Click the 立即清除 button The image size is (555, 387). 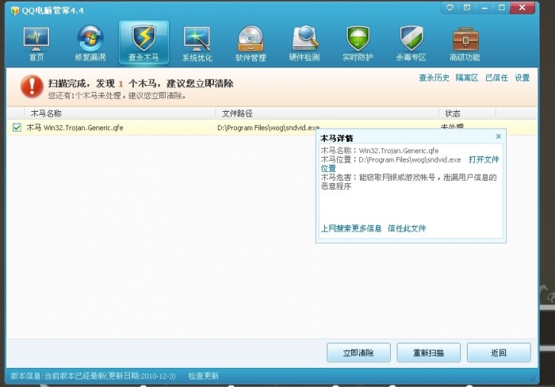358,353
